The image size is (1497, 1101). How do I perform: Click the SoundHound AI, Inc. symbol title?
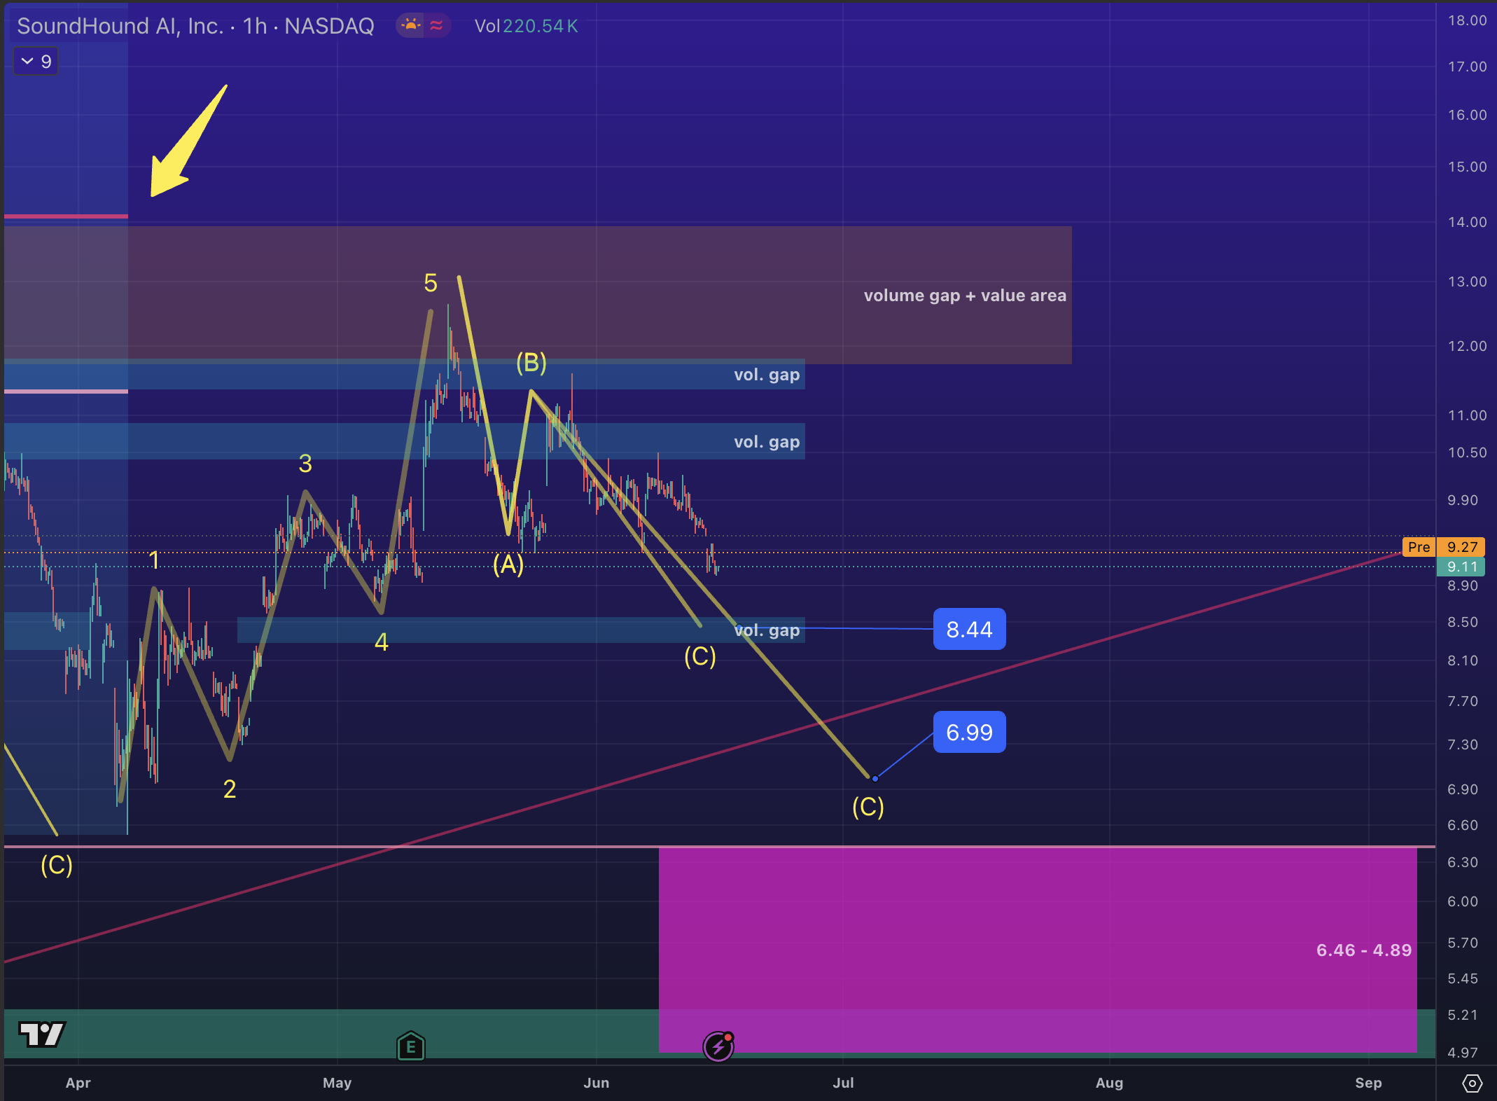[120, 26]
